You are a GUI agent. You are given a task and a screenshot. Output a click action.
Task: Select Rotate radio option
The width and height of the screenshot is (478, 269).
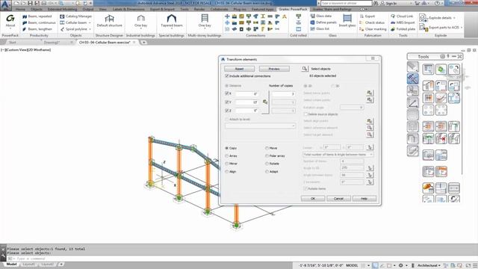pyautogui.click(x=267, y=164)
